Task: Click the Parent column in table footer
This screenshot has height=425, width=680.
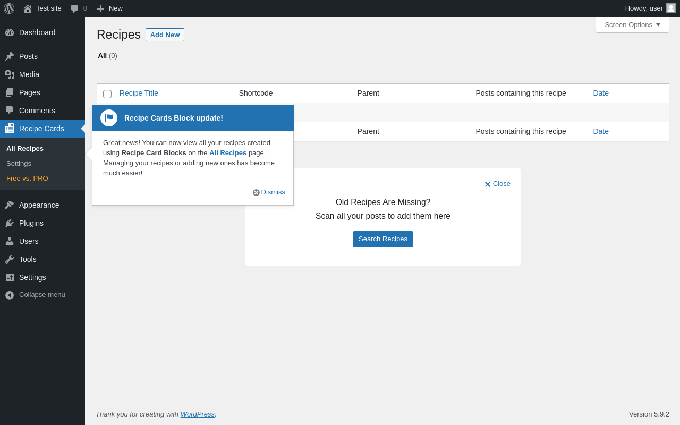Action: click(368, 131)
